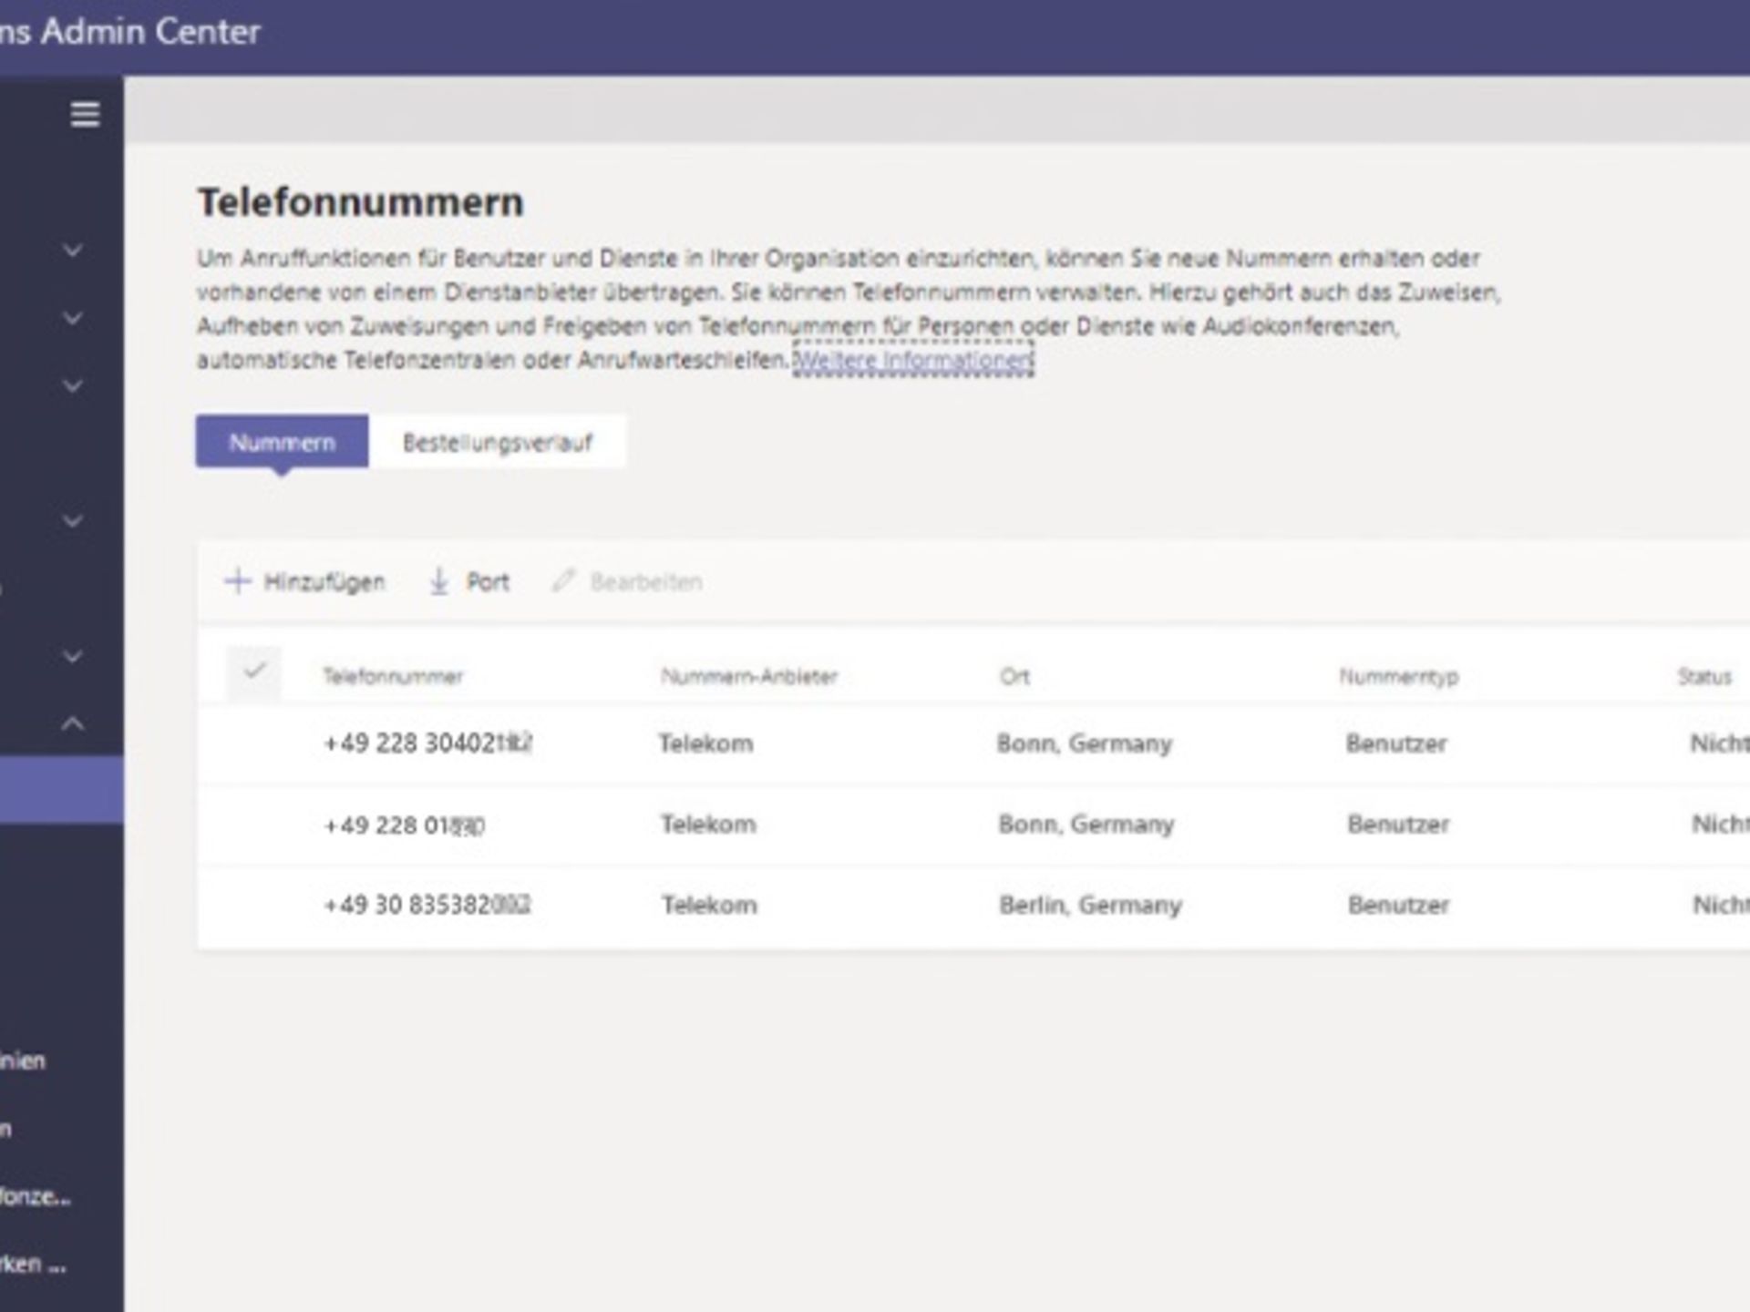The image size is (1750, 1312).
Task: Open the Weitere Informationen link
Action: tap(911, 359)
